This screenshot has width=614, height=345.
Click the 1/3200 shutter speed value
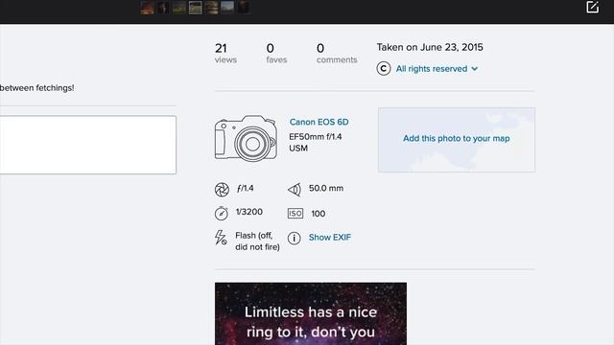click(249, 212)
